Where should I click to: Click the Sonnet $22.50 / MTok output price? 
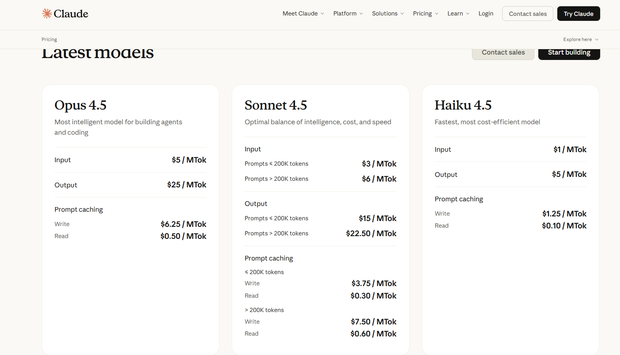pyautogui.click(x=371, y=233)
